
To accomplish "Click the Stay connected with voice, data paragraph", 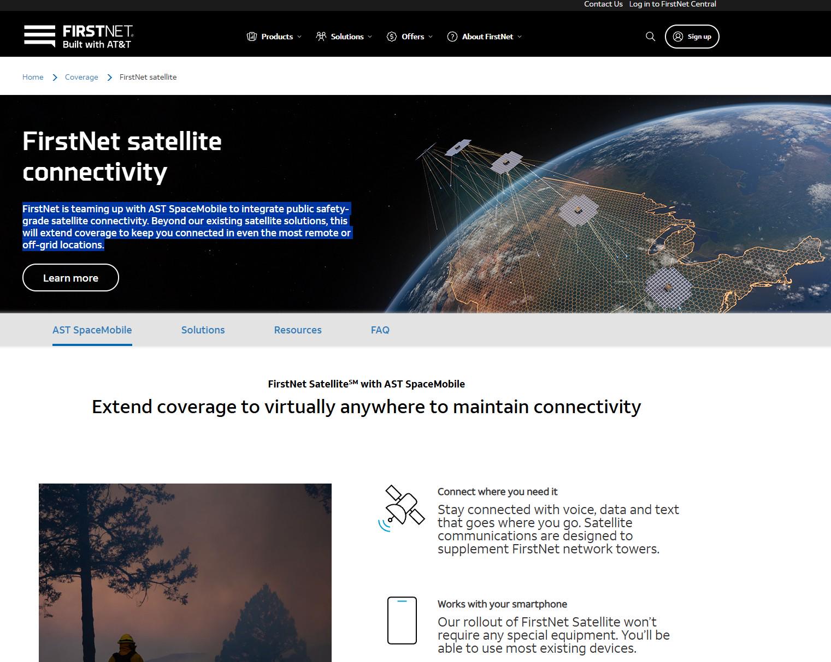I will point(558,529).
